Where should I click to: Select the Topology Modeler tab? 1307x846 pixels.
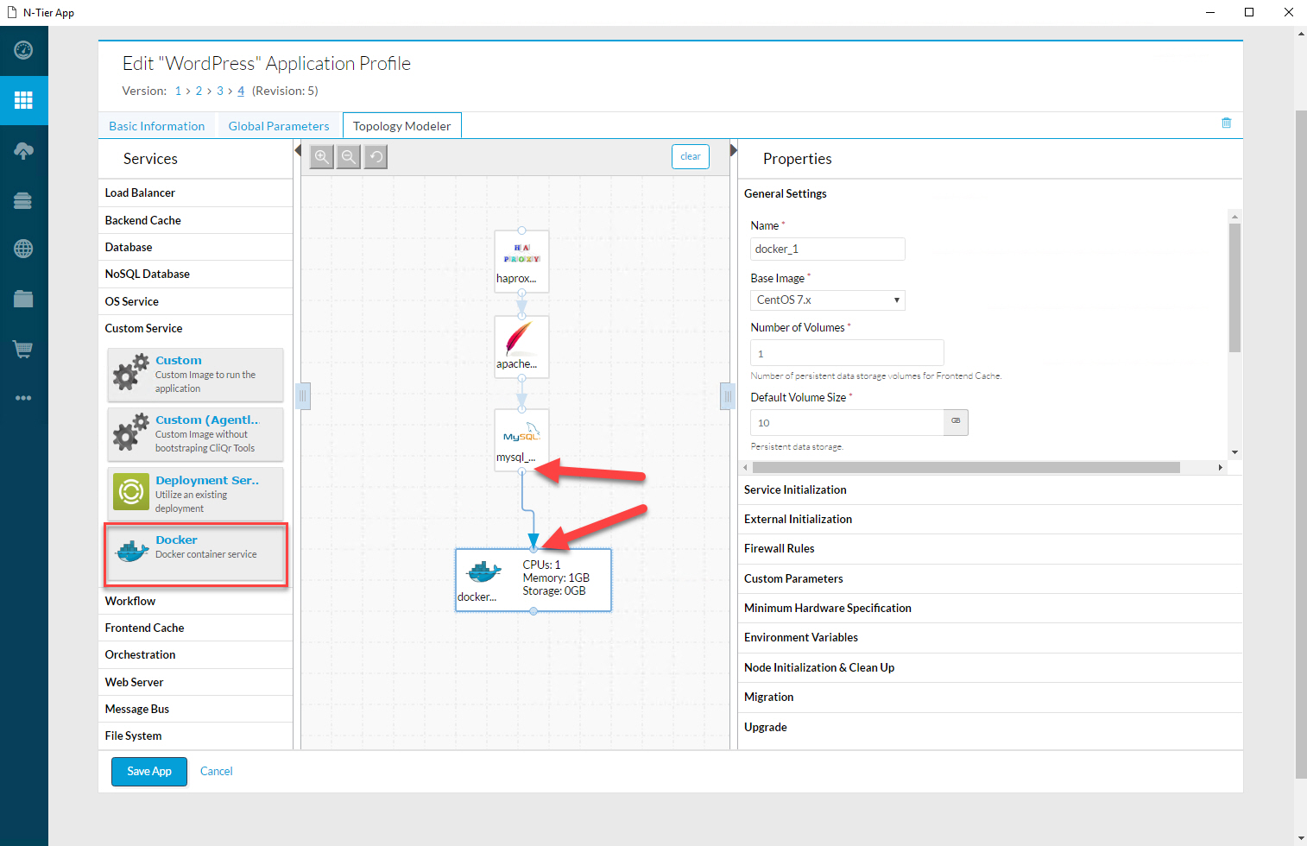point(402,126)
